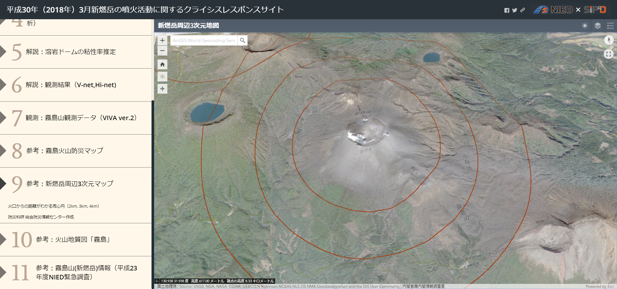The image size is (617, 289).
Task: Open section 6 観測結果 V-net,Hi-net
Action: point(71,85)
